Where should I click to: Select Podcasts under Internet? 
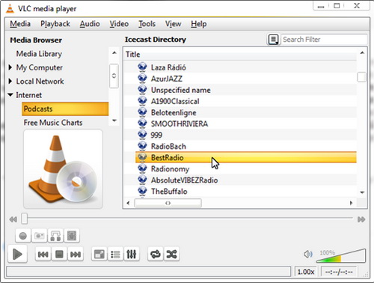pyautogui.click(x=65, y=109)
